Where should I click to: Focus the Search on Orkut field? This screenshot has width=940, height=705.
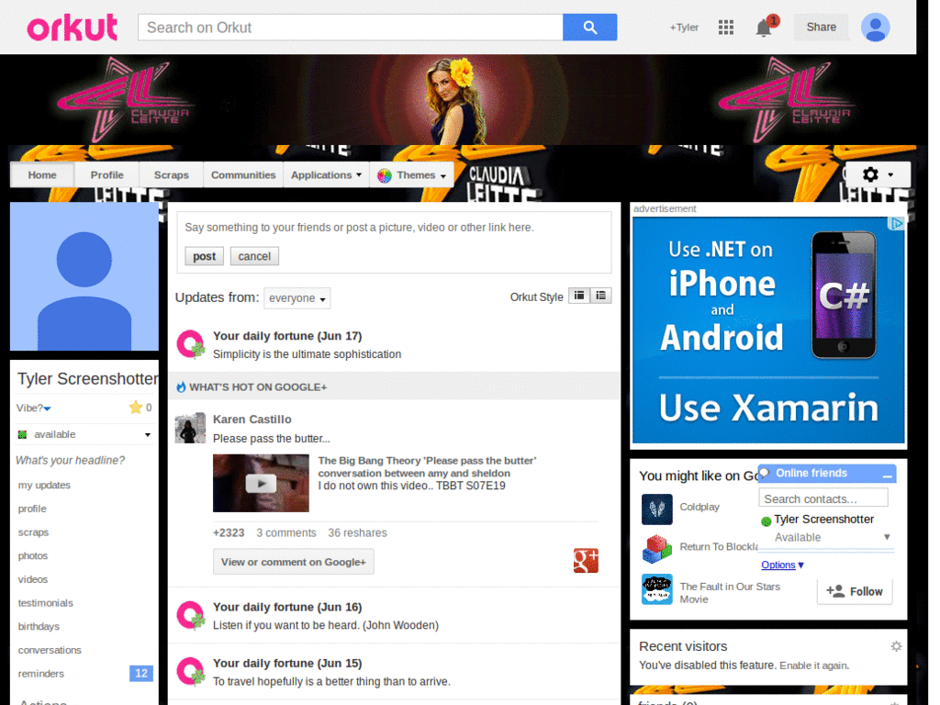click(350, 28)
